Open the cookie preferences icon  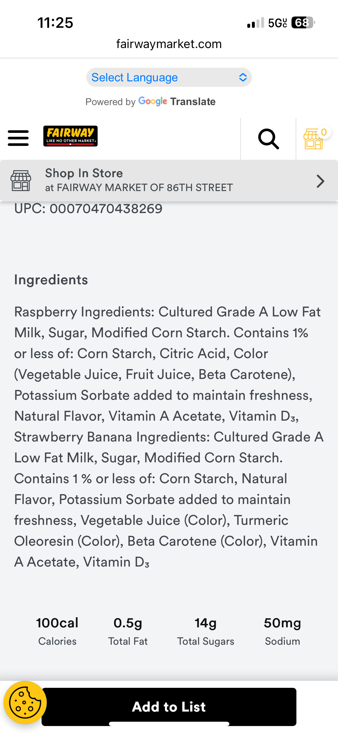tap(25, 702)
